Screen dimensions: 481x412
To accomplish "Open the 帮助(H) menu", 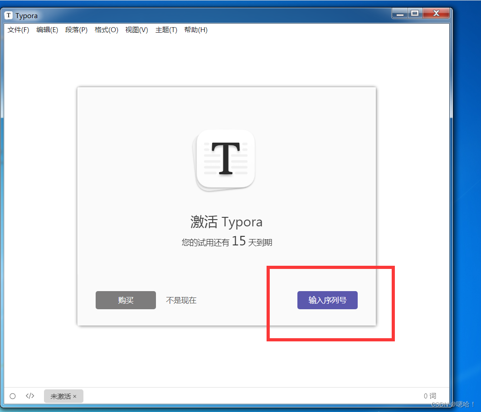I will pos(196,30).
